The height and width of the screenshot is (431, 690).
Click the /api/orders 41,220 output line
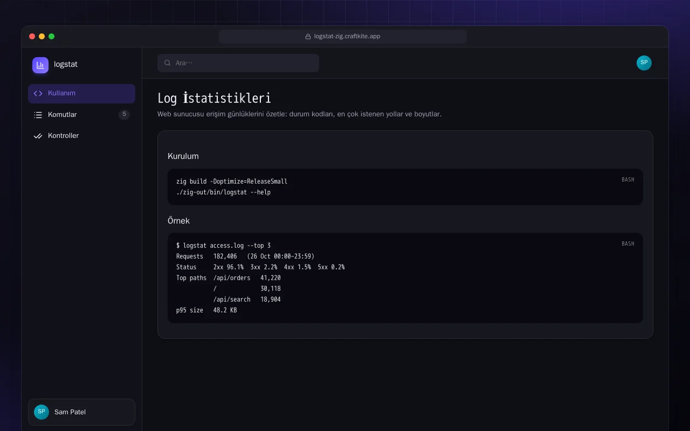coord(229,278)
